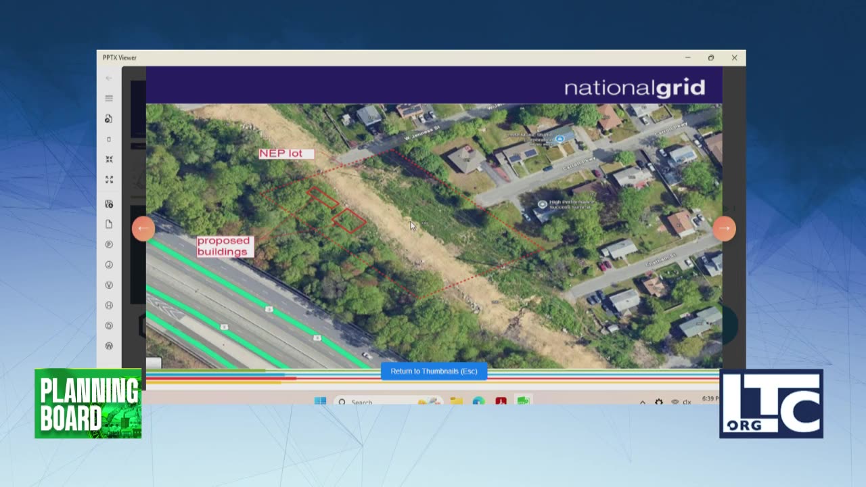This screenshot has height=487, width=866.
Task: Go to the previous slide with the orange left arrow
Action: 143,229
